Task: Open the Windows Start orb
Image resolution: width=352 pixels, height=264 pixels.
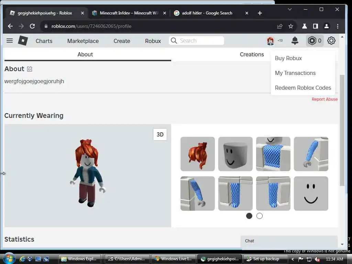Action: (9, 258)
